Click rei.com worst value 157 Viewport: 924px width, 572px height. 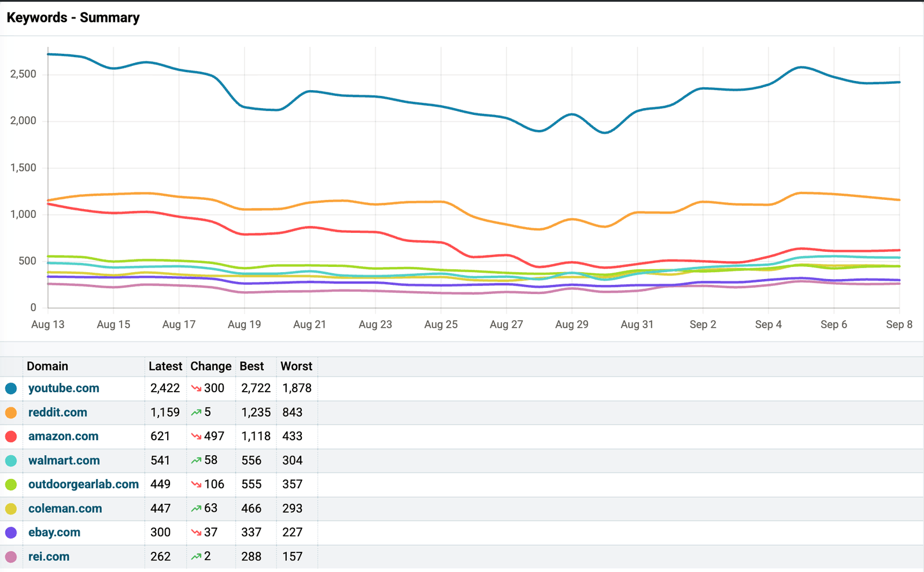(293, 556)
